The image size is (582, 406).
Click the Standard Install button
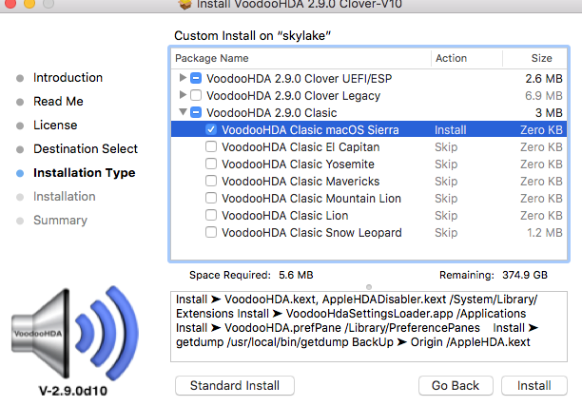click(x=235, y=385)
